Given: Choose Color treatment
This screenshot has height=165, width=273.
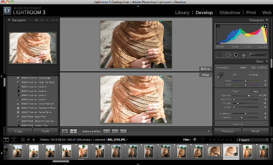Looking at the screenshot, I should pyautogui.click(x=243, y=68).
